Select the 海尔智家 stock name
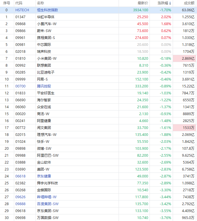The height and width of the screenshot is (221, 197). tap(44, 100)
